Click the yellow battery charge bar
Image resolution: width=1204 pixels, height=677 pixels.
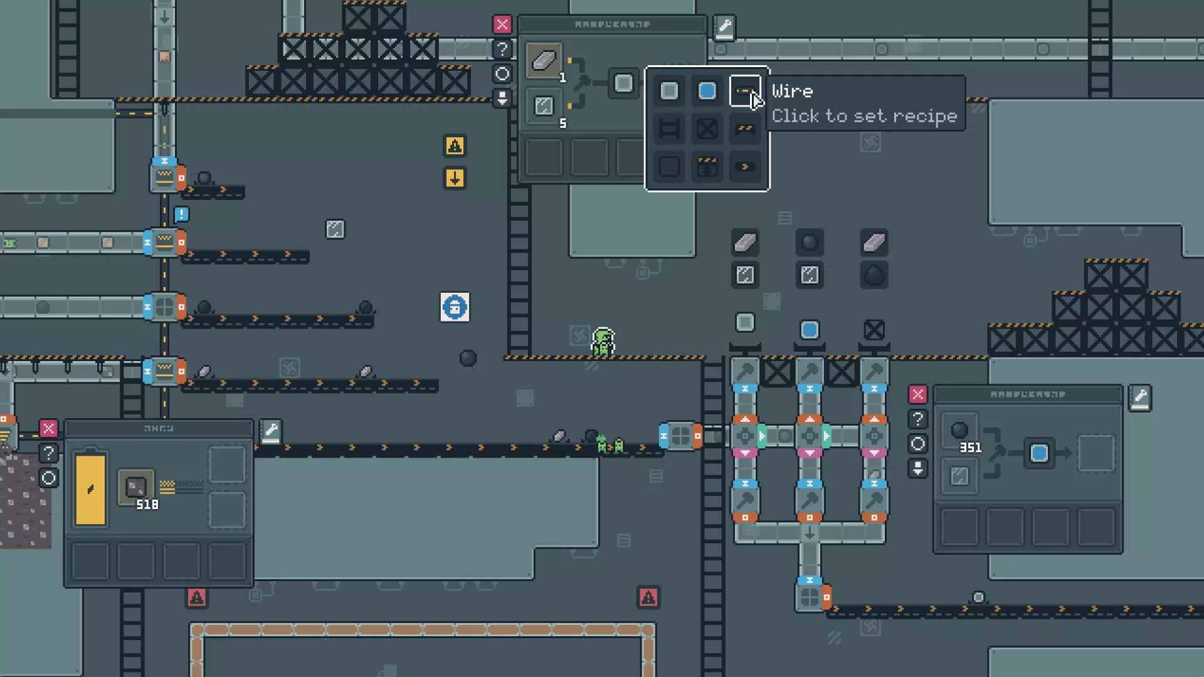tap(90, 490)
